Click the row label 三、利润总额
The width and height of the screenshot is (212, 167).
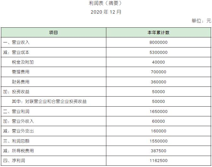[x=16, y=141]
